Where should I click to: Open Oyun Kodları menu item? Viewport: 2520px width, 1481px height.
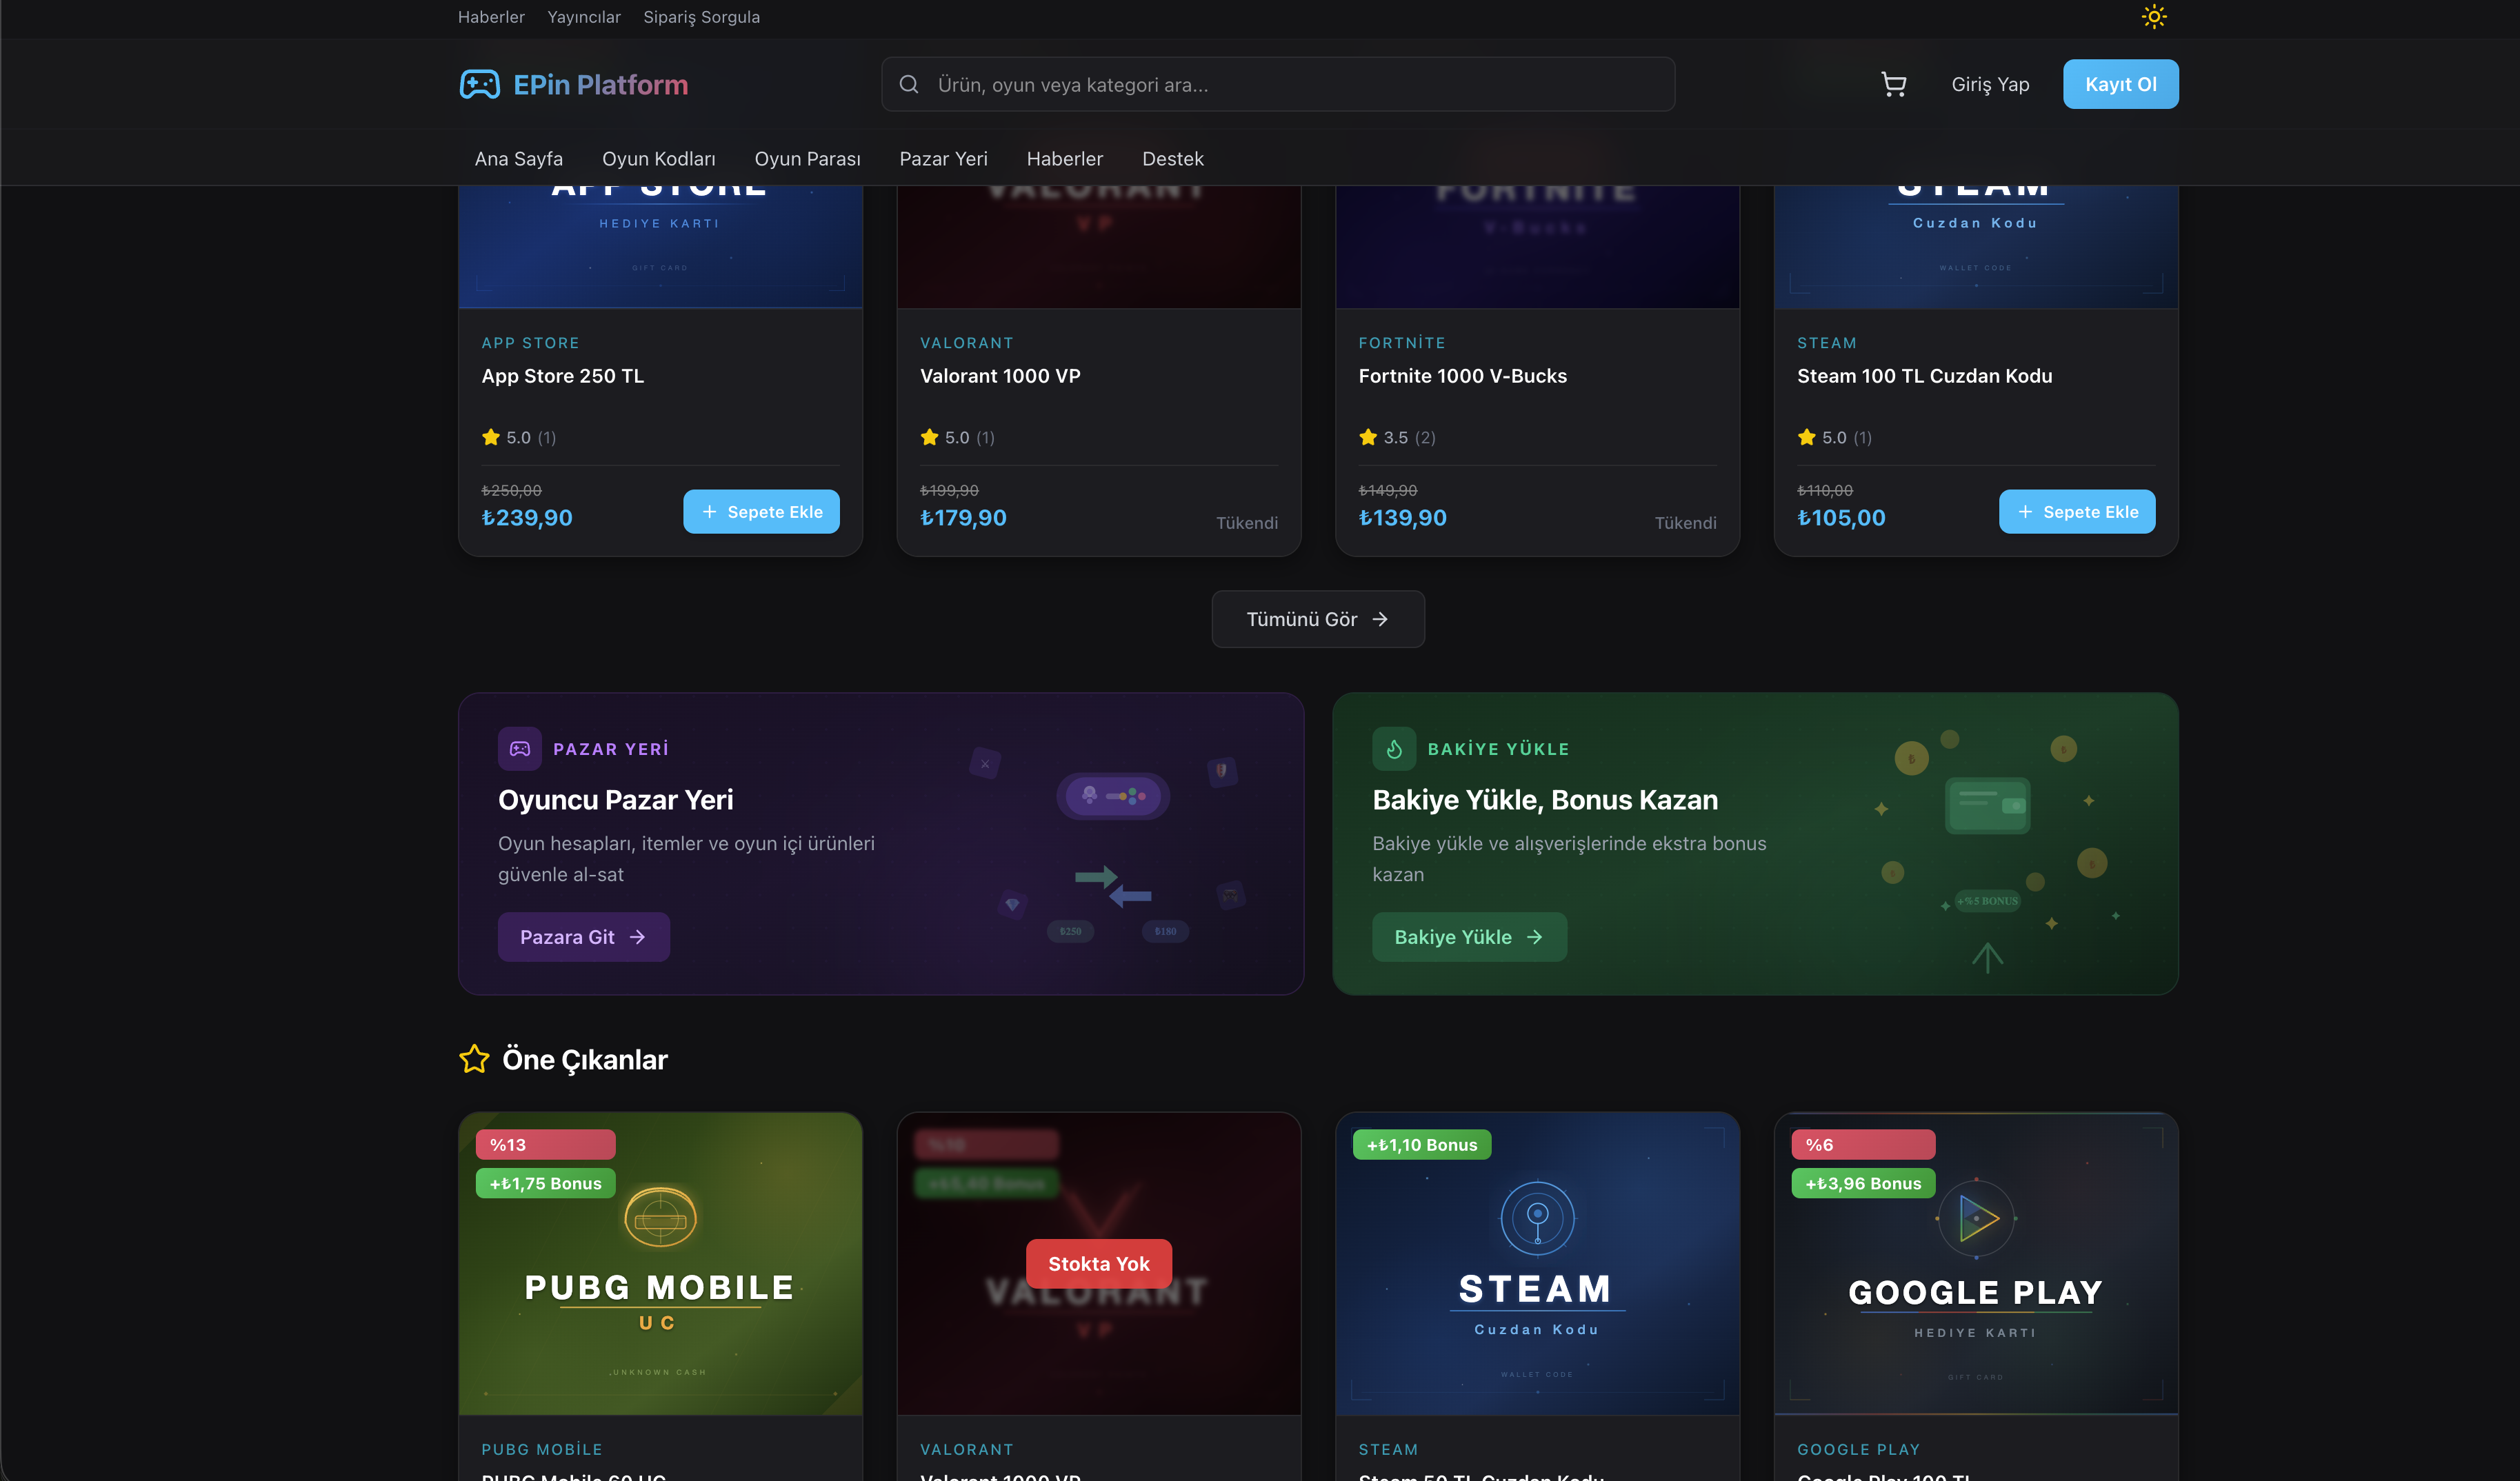click(658, 159)
